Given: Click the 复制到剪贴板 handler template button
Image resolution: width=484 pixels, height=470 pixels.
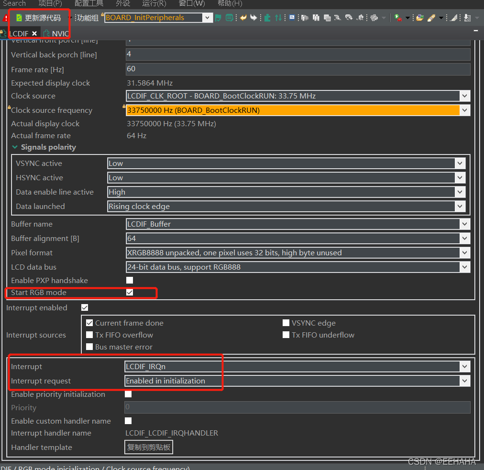Looking at the screenshot, I should click(x=148, y=448).
